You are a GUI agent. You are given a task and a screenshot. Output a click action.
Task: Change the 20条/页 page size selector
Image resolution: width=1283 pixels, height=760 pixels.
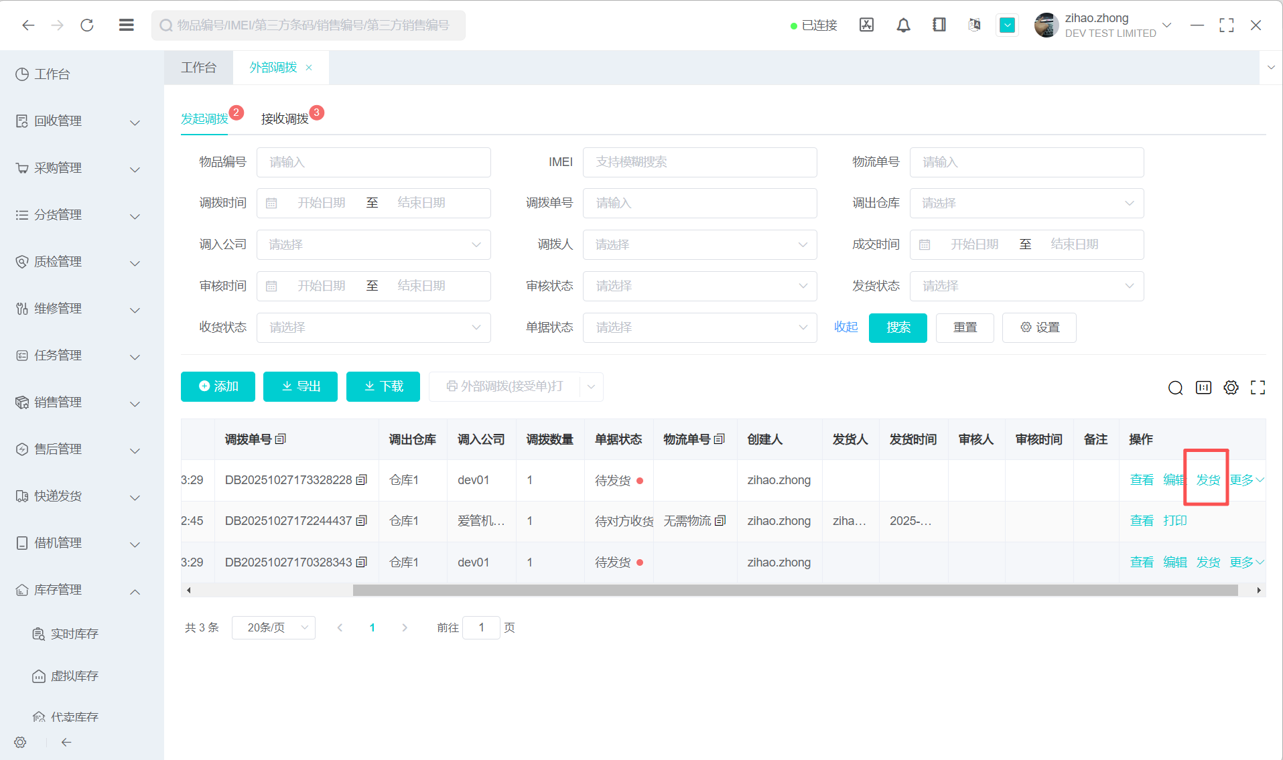(x=273, y=627)
